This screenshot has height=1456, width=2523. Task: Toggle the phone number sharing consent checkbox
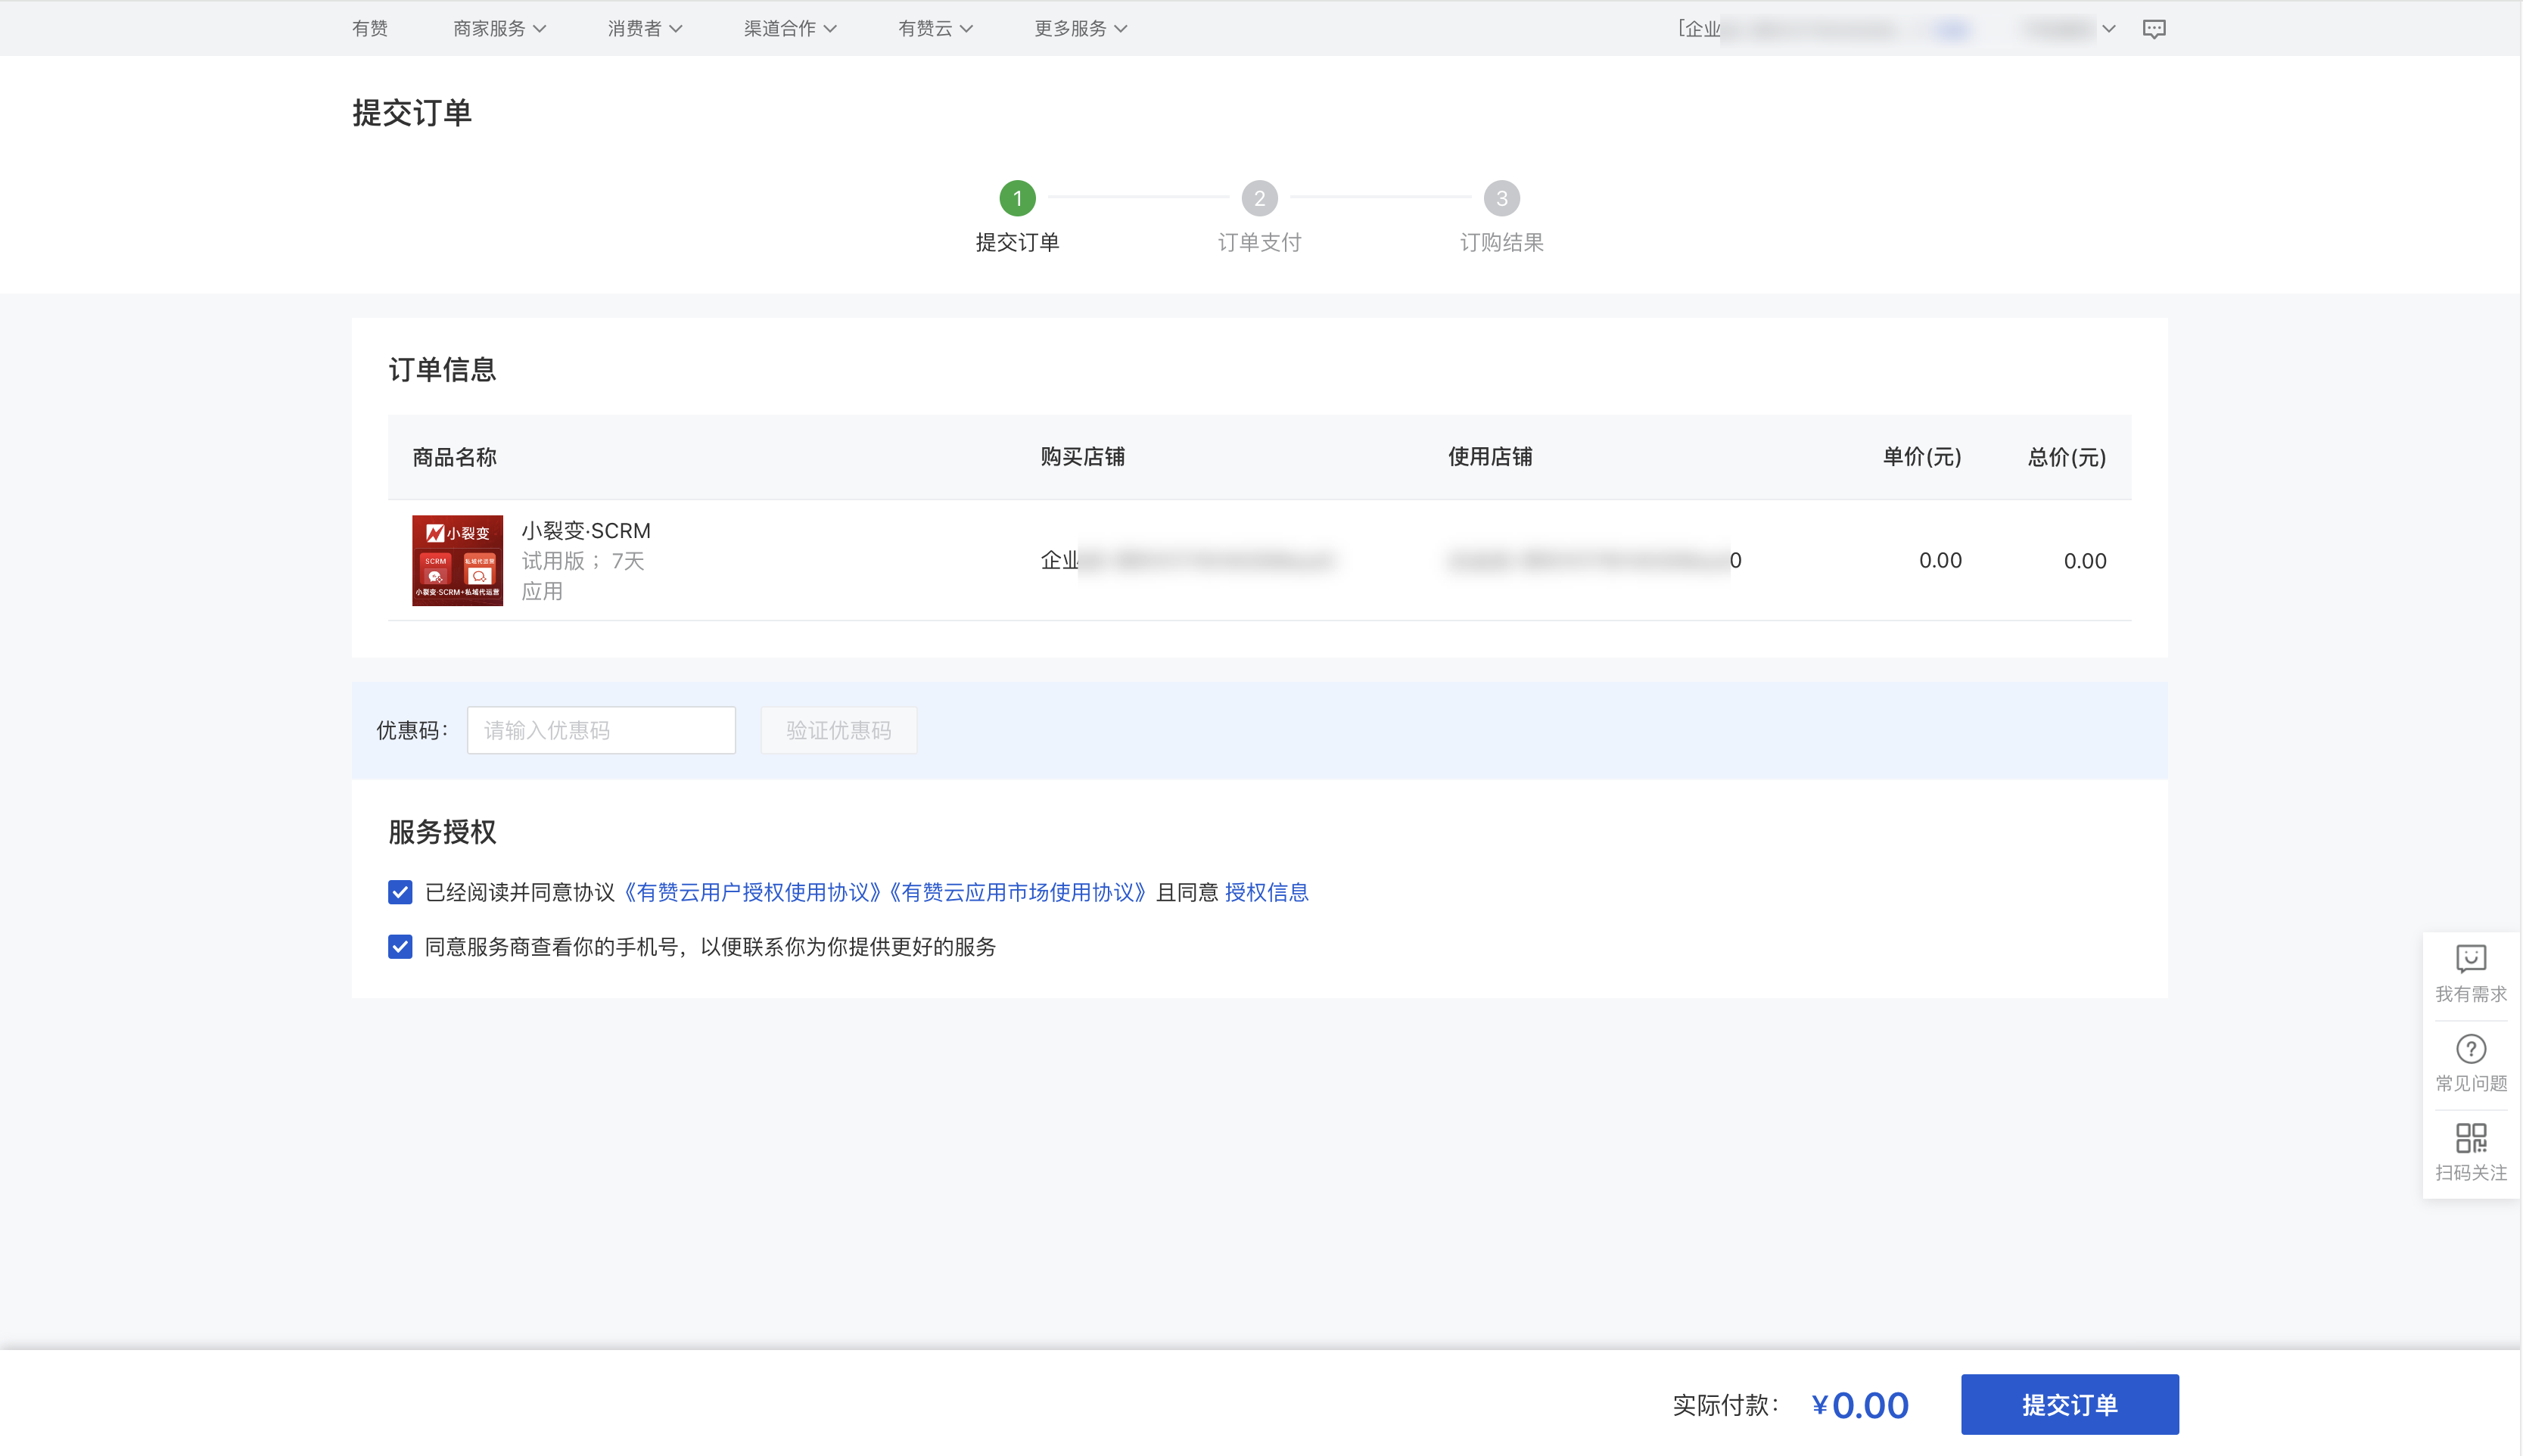click(400, 946)
